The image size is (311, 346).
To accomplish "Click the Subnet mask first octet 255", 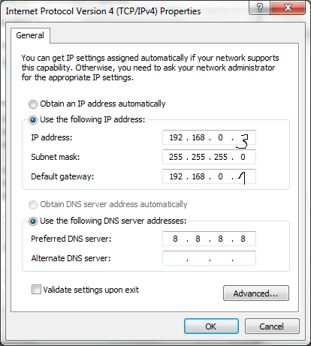I will (176, 157).
